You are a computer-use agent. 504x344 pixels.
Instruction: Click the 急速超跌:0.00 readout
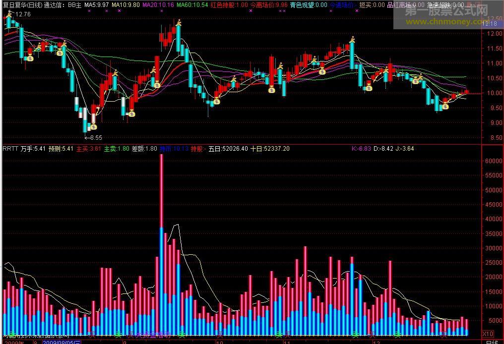tap(445, 5)
